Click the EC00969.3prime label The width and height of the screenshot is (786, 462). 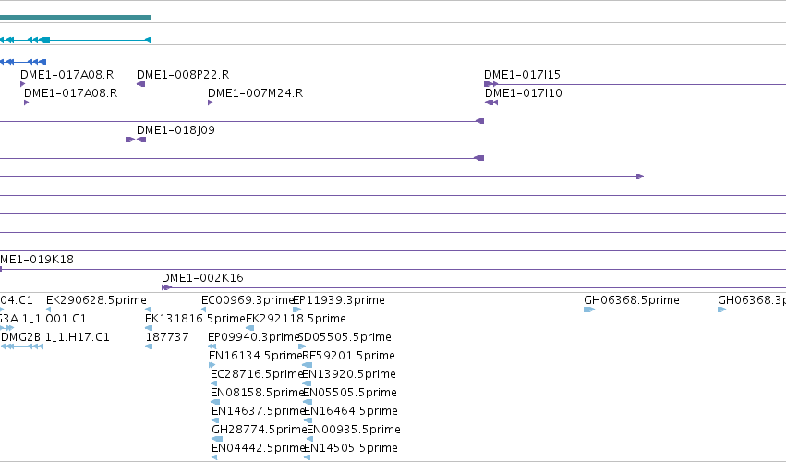click(248, 300)
